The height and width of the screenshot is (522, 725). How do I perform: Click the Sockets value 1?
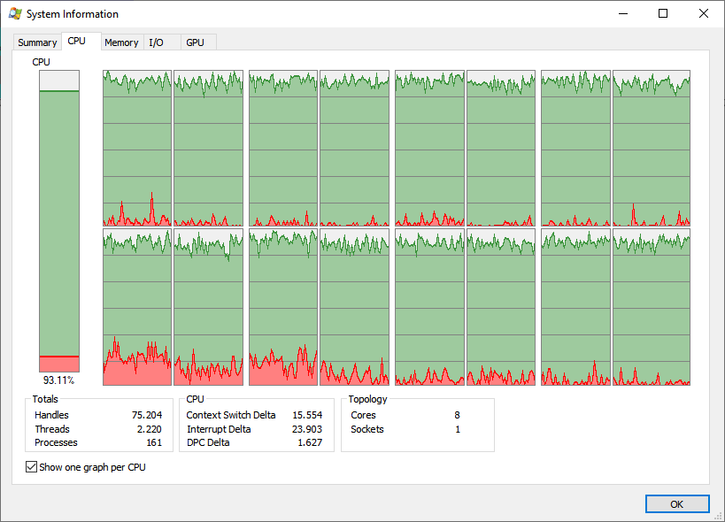coord(458,429)
